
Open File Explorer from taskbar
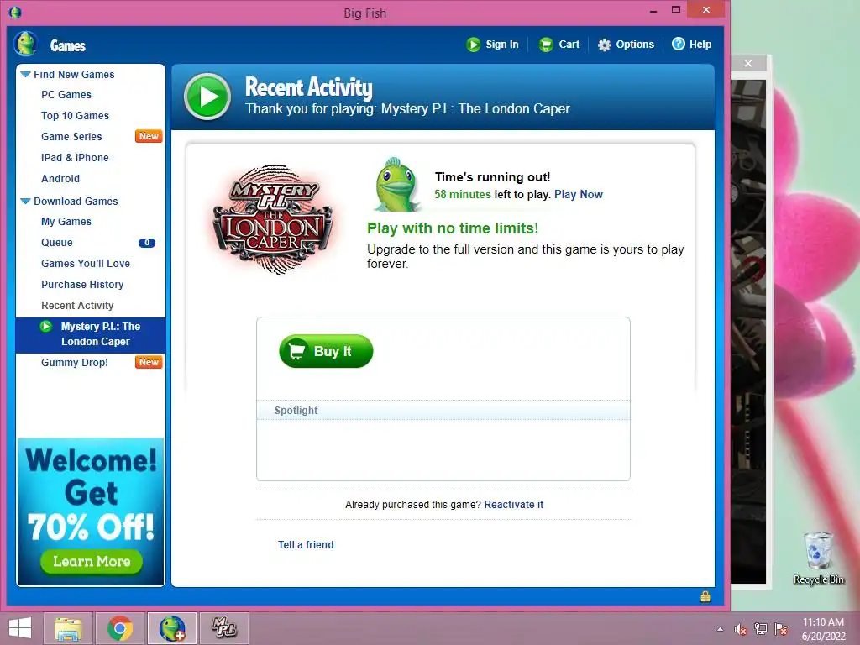(x=69, y=628)
